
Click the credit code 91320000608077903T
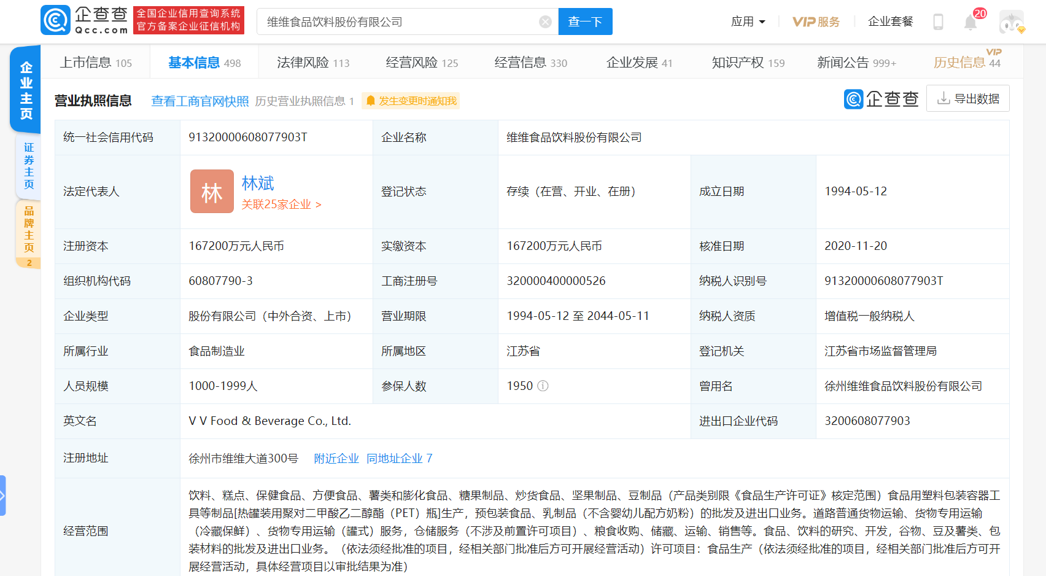click(248, 137)
